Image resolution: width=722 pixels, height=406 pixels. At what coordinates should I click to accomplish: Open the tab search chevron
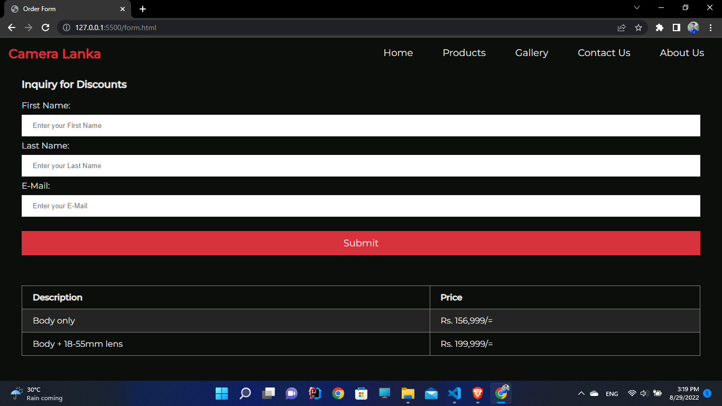click(x=637, y=8)
